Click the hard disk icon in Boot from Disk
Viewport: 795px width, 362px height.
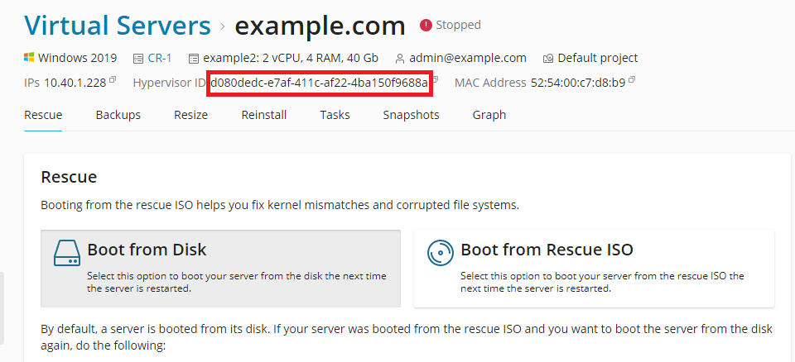click(x=68, y=252)
